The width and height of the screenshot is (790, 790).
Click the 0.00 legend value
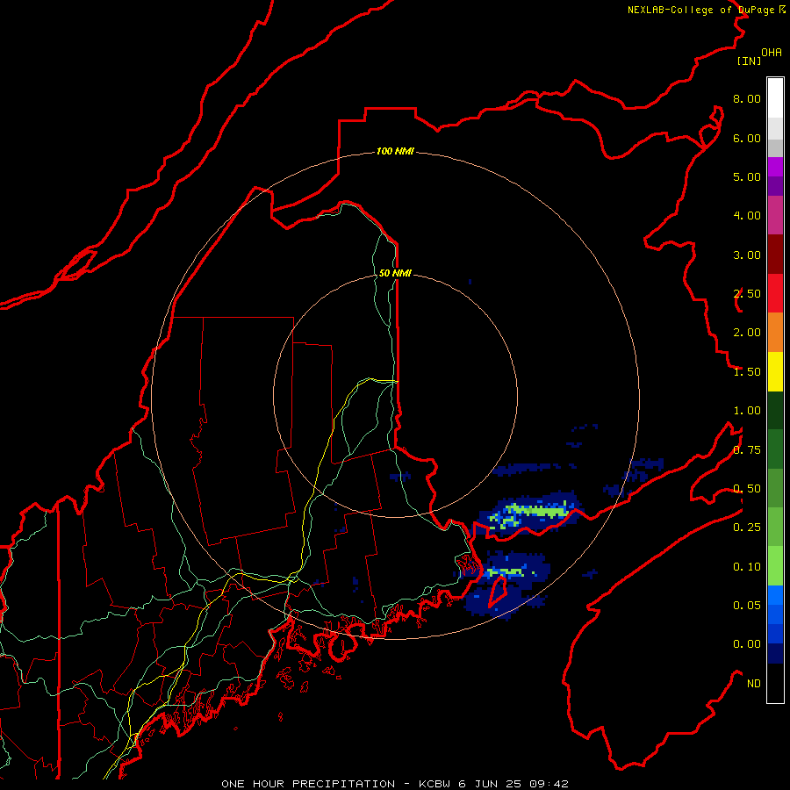point(747,644)
